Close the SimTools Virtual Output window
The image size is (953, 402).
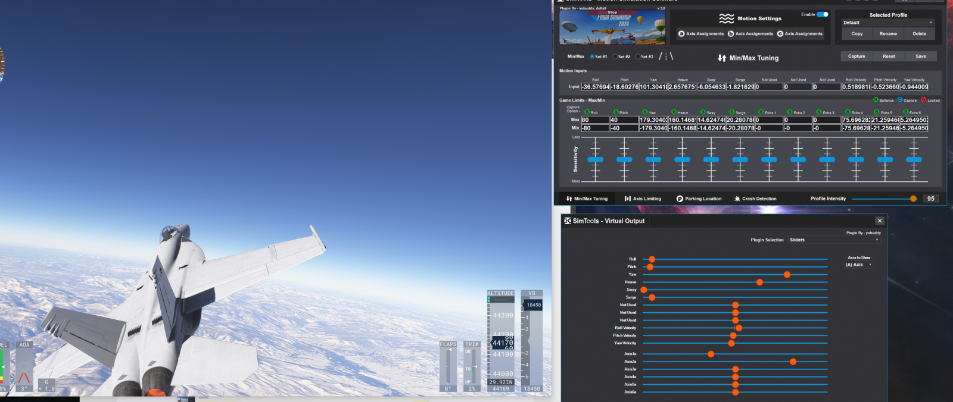(880, 221)
